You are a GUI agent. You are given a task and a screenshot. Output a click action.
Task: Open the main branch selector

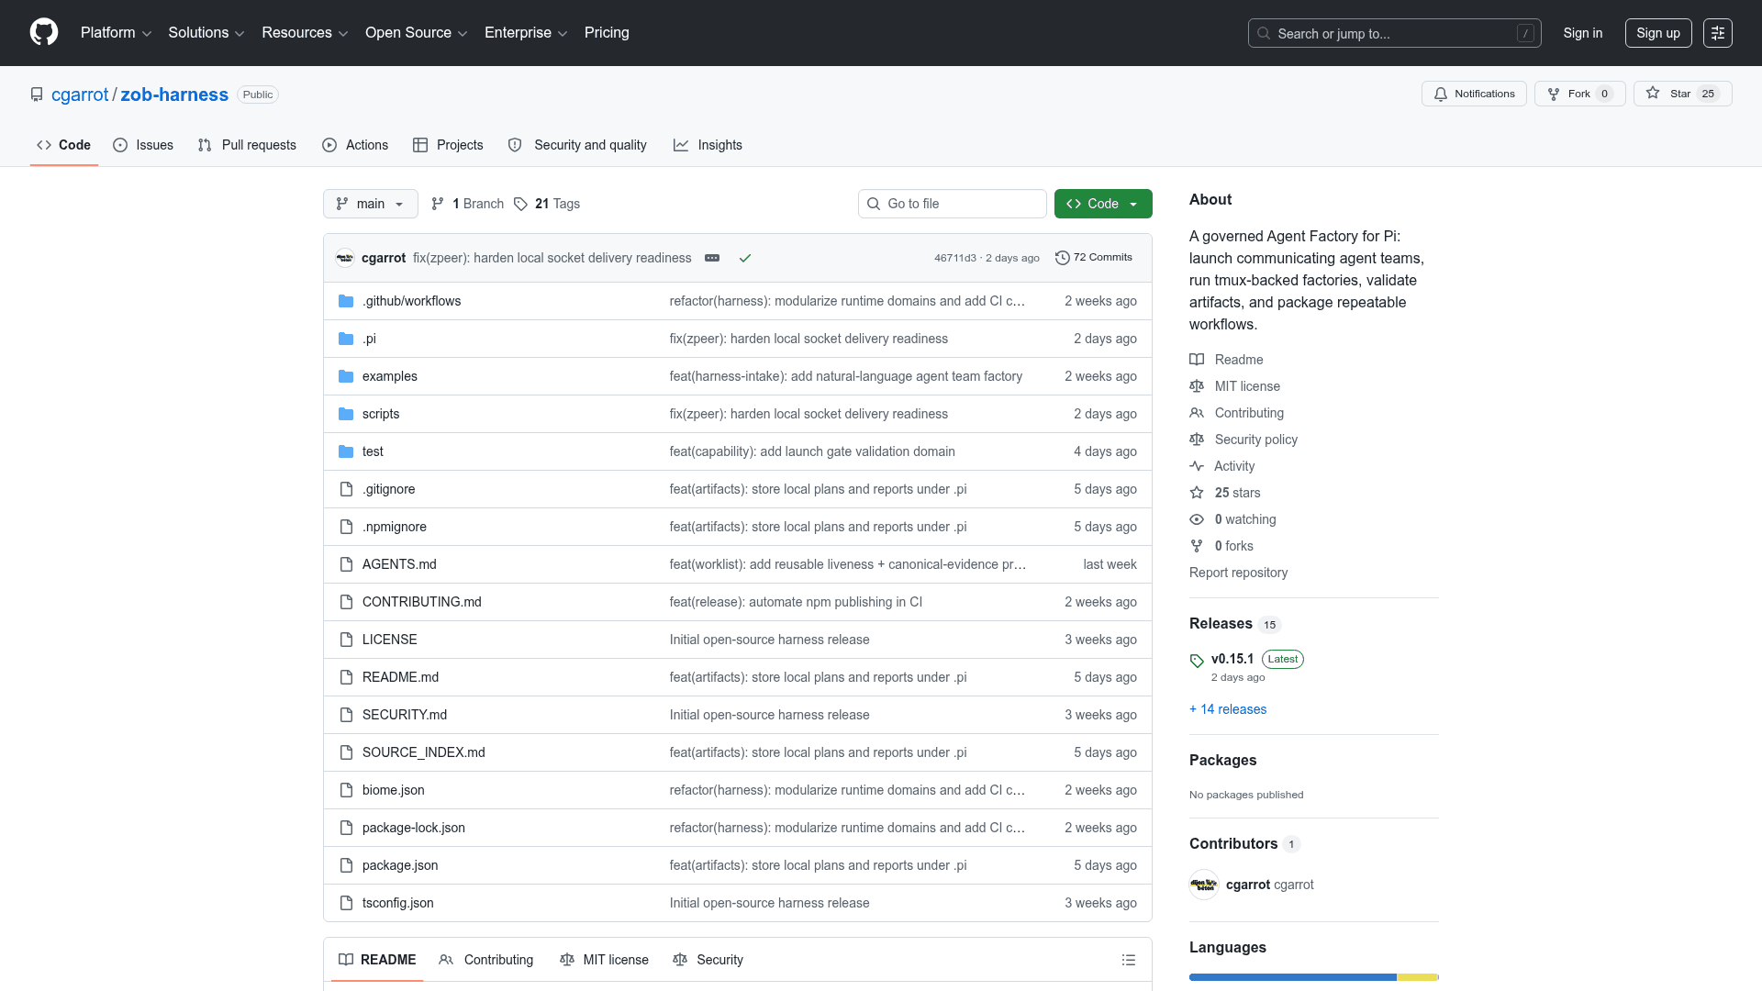371,204
